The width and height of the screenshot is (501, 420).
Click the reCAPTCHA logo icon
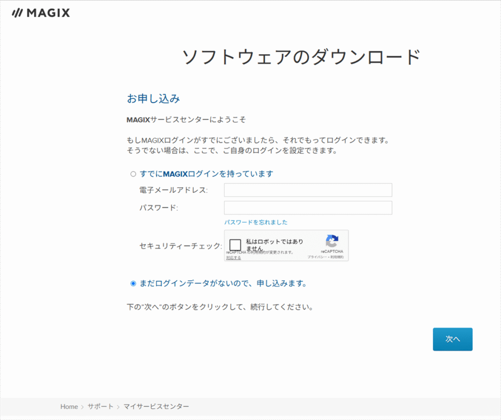click(x=332, y=241)
